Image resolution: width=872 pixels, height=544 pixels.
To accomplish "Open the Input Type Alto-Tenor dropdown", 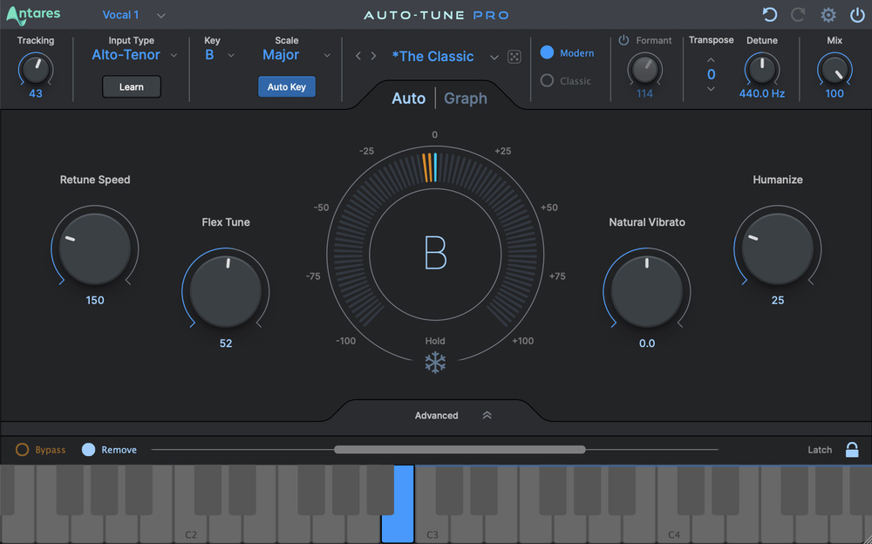I will pos(134,55).
